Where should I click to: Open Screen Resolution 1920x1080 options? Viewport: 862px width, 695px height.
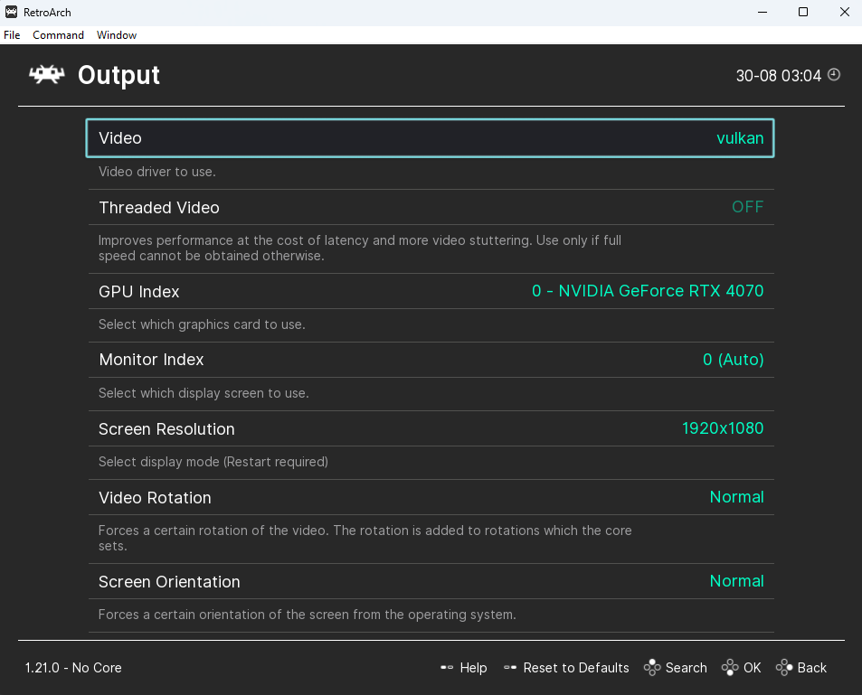tap(723, 428)
